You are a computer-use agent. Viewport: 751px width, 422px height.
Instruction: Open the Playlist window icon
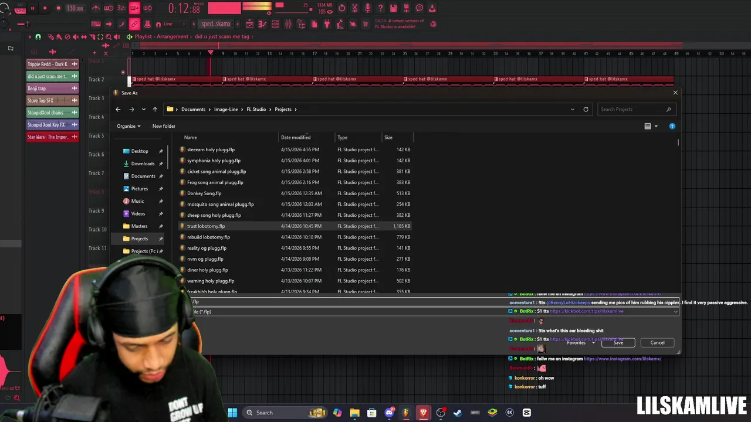click(x=249, y=24)
